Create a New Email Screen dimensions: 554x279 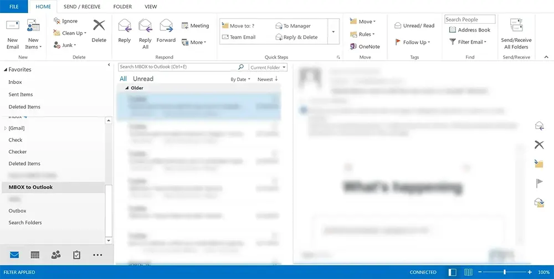tap(13, 34)
